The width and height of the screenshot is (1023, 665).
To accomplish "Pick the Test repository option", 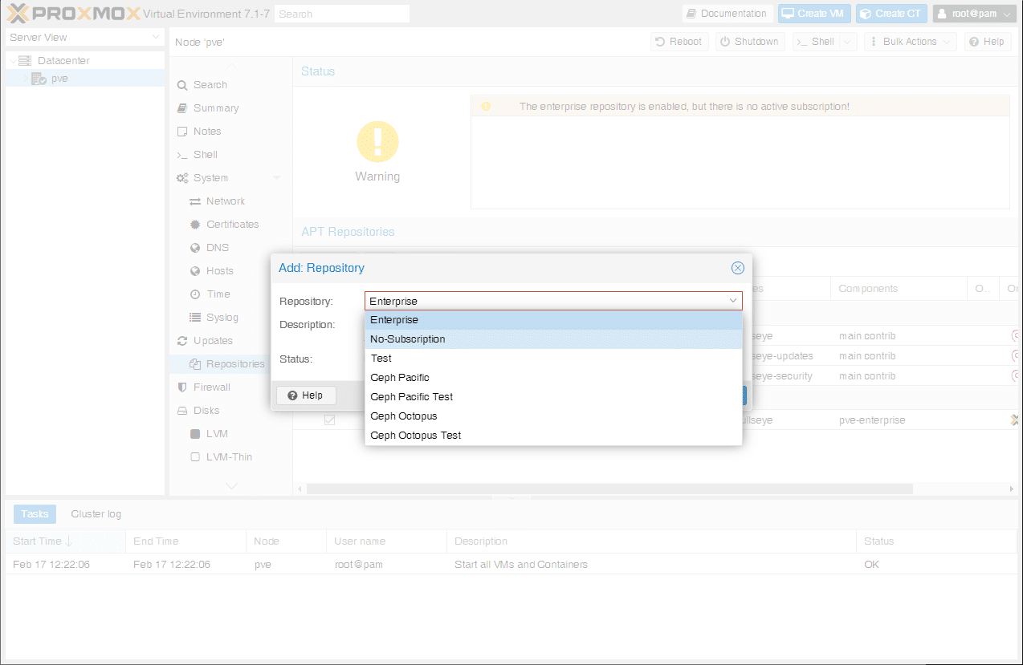I will tap(553, 359).
